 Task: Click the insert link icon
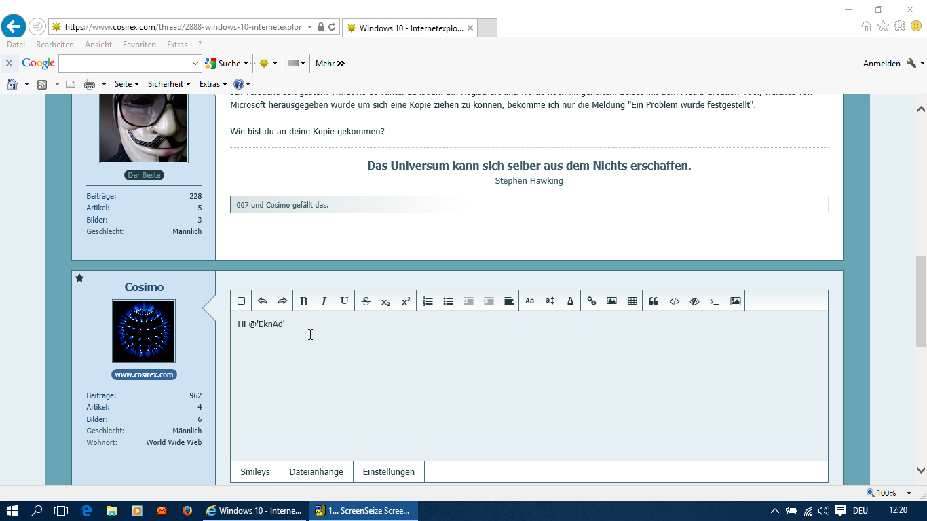pos(591,301)
